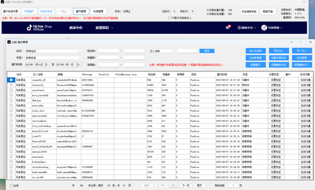This screenshot has width=315, height=190.
Task: Click the page jump input field
Action: click(x=233, y=185)
